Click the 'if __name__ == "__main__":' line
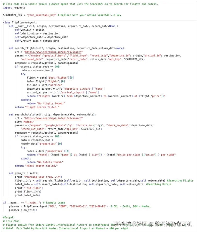 click(22, 203)
